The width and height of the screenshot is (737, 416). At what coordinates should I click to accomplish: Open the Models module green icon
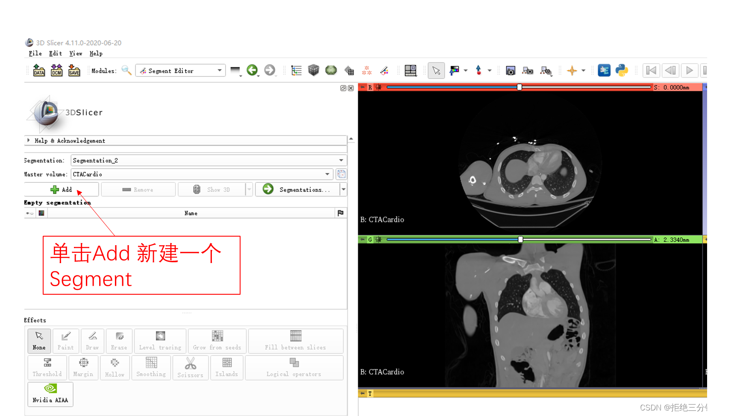(x=331, y=70)
